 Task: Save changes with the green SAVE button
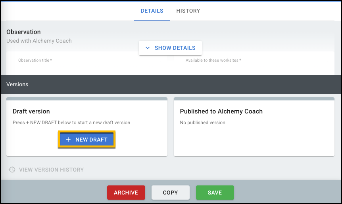coord(215,193)
